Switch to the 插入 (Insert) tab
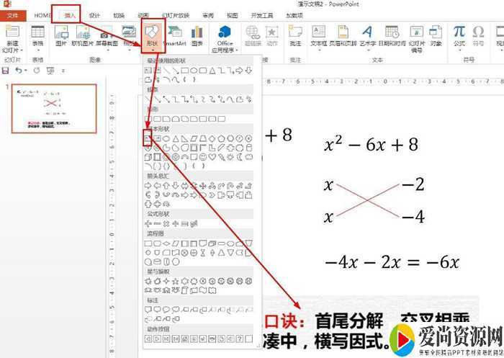The image size is (504, 358). point(70,14)
